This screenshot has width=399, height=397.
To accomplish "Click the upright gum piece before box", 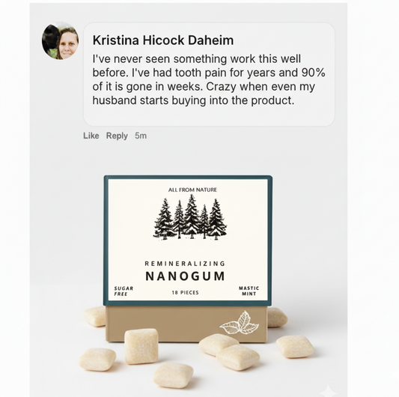I will click(x=141, y=346).
